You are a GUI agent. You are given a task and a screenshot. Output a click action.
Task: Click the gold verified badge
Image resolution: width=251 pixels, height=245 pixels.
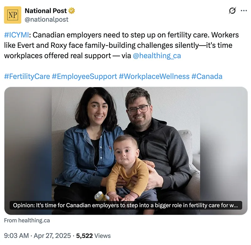click(x=72, y=11)
